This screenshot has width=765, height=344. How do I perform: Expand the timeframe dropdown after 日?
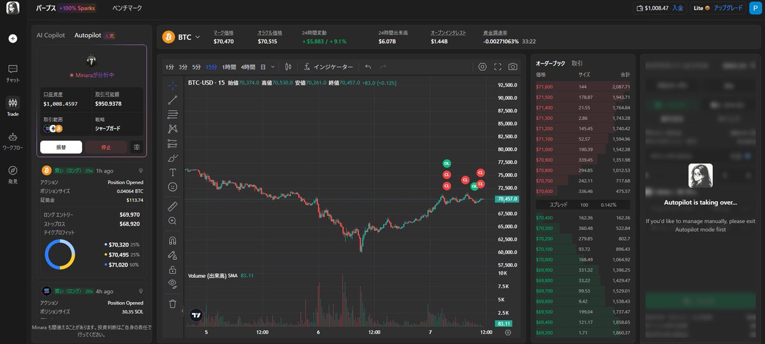point(273,67)
